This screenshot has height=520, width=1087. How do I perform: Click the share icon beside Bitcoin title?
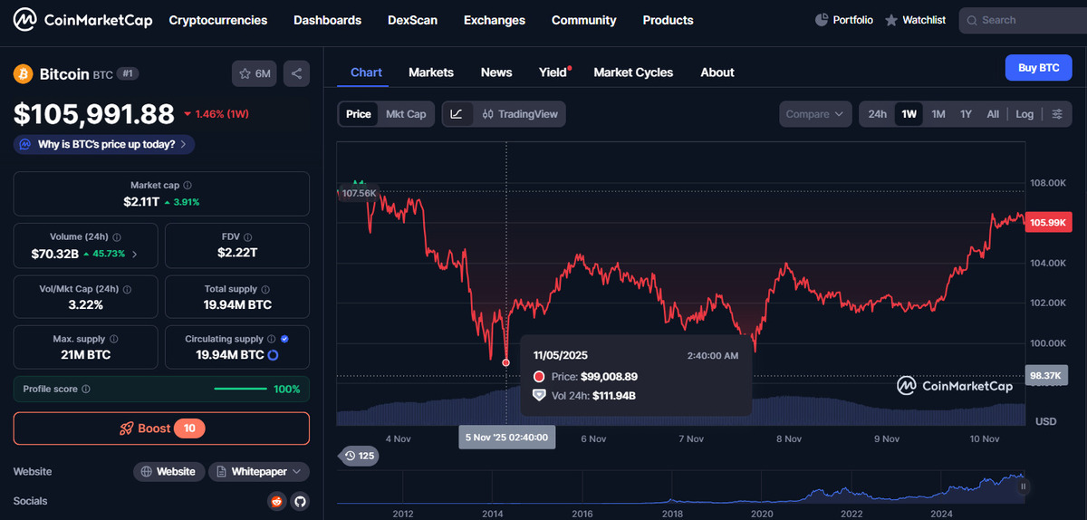(x=298, y=73)
